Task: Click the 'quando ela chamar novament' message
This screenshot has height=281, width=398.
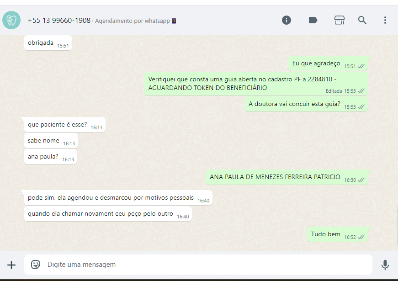Action: pos(108,214)
